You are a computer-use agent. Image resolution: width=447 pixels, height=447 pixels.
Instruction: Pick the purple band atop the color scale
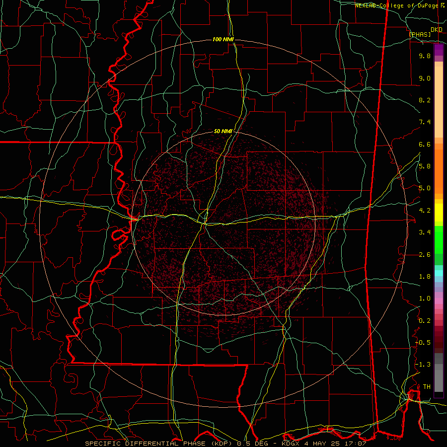coord(439,50)
